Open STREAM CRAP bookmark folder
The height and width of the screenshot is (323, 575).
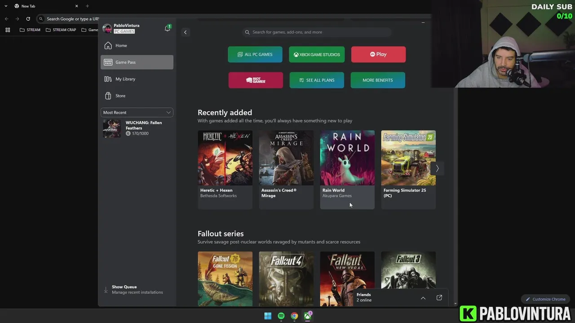61,30
